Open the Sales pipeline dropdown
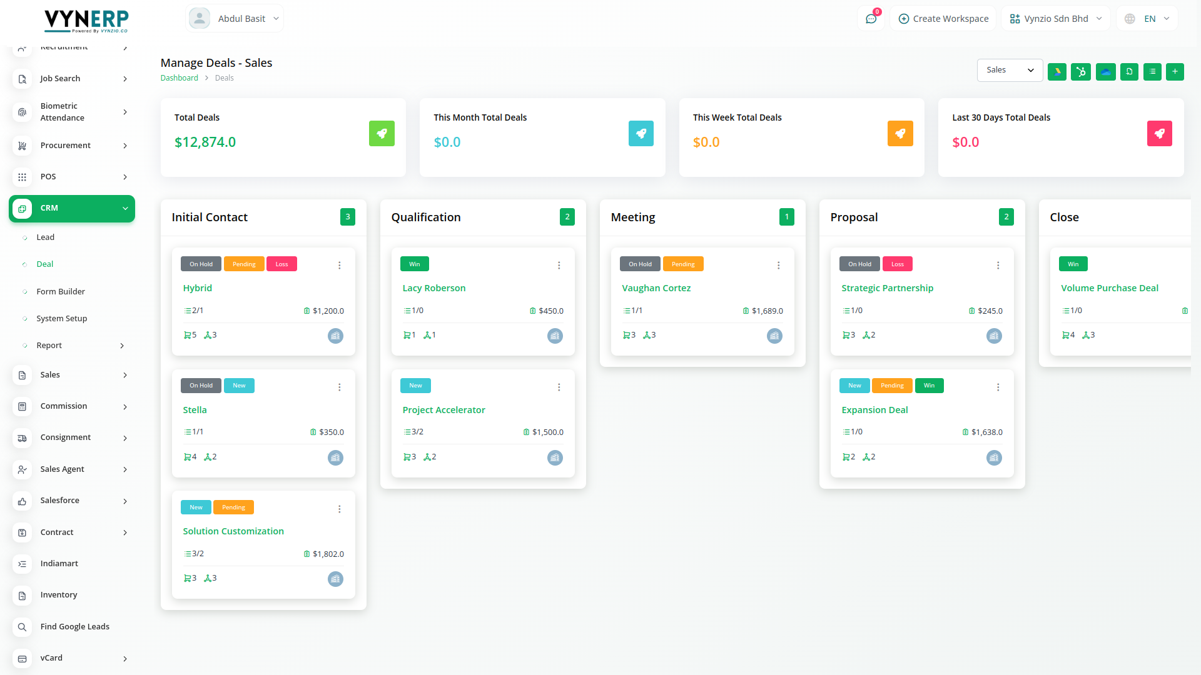 (x=1010, y=70)
